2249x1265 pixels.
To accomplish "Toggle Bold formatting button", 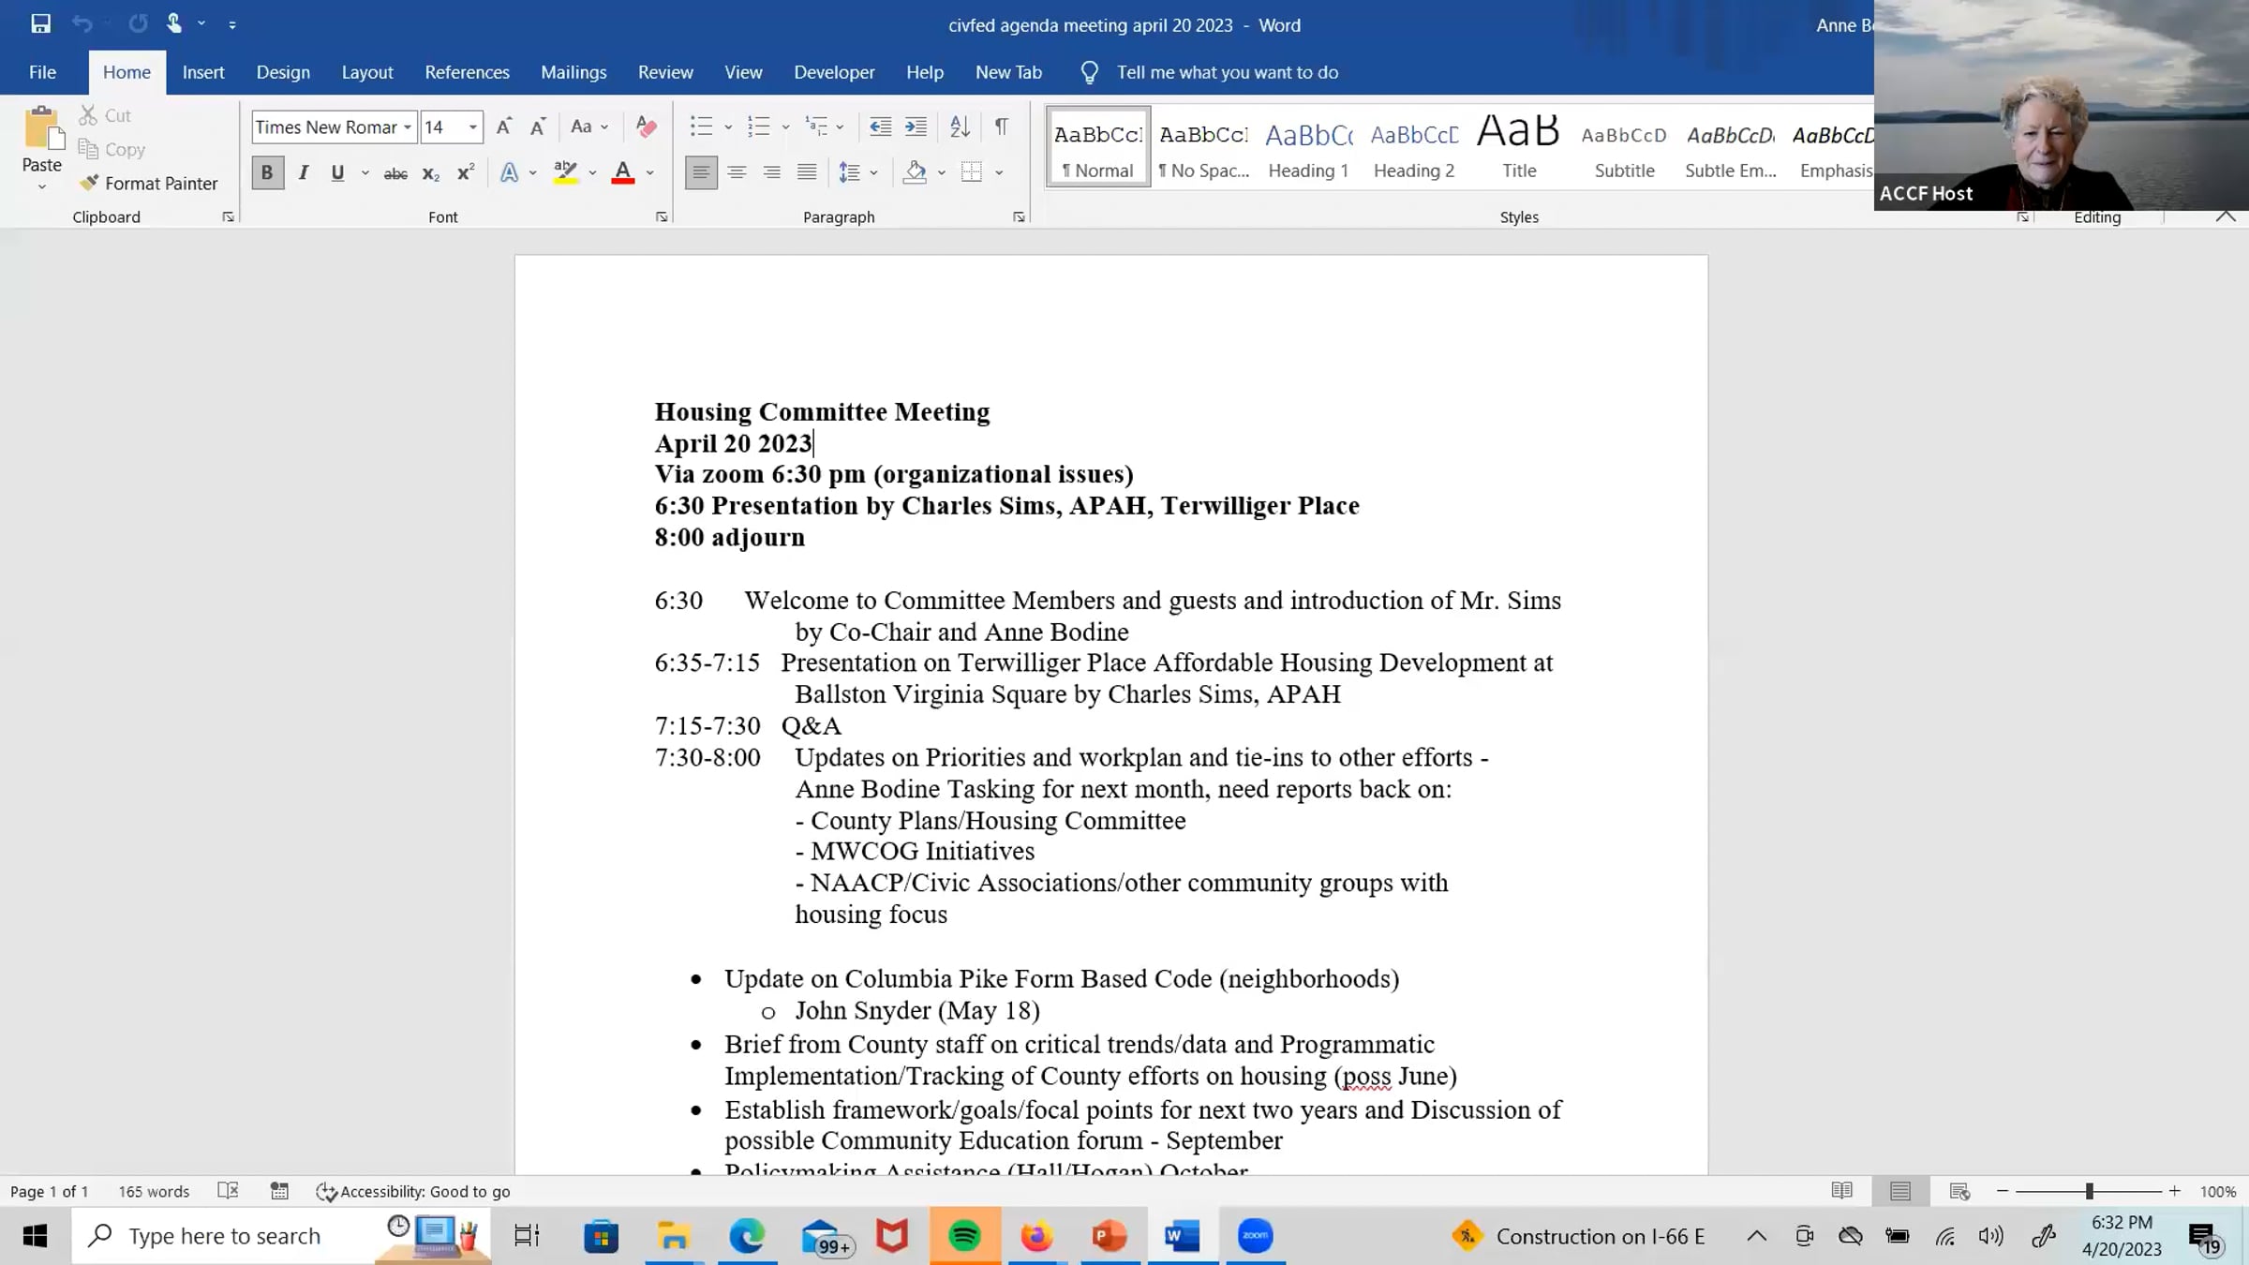I will pyautogui.click(x=267, y=173).
